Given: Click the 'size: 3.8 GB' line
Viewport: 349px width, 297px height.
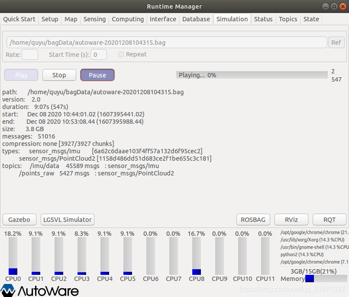Looking at the screenshot, I should [x=23, y=129].
